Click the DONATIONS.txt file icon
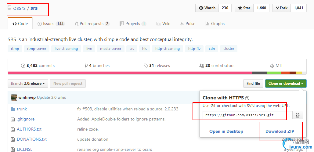Screen dimensions: 314x152 [13, 139]
